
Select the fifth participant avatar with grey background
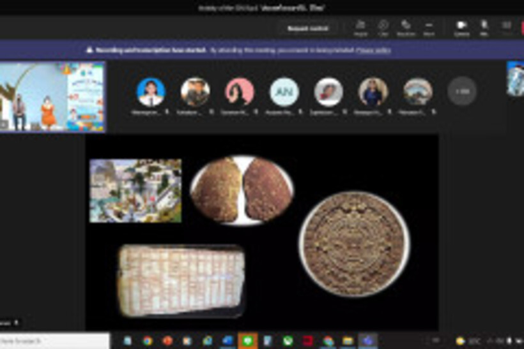328,92
